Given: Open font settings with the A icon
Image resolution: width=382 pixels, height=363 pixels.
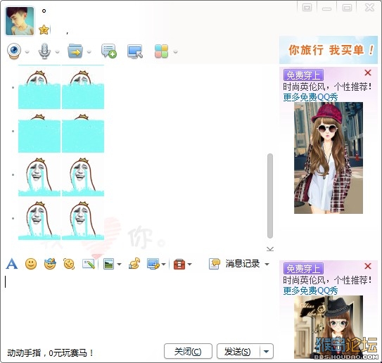Looking at the screenshot, I should [x=12, y=264].
